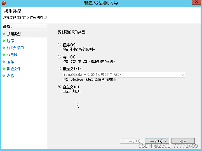The height and width of the screenshot is (151, 202).
Task: Go to the 配置文件 step
Action: tap(14, 69)
